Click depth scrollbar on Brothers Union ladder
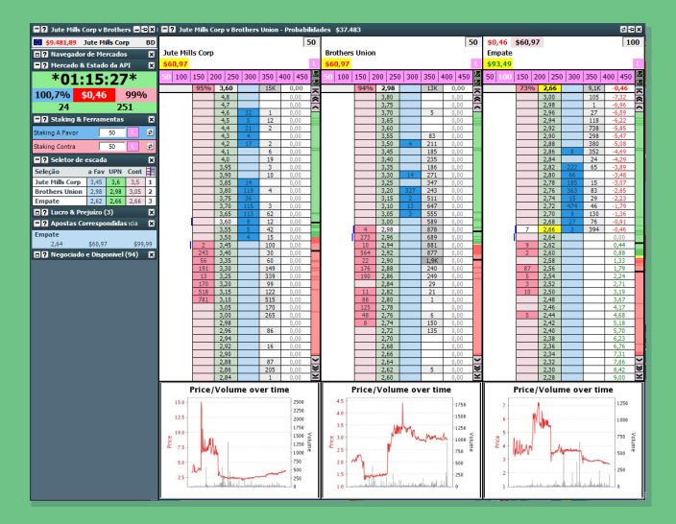The height and width of the screenshot is (524, 676). pyautogui.click(x=477, y=232)
